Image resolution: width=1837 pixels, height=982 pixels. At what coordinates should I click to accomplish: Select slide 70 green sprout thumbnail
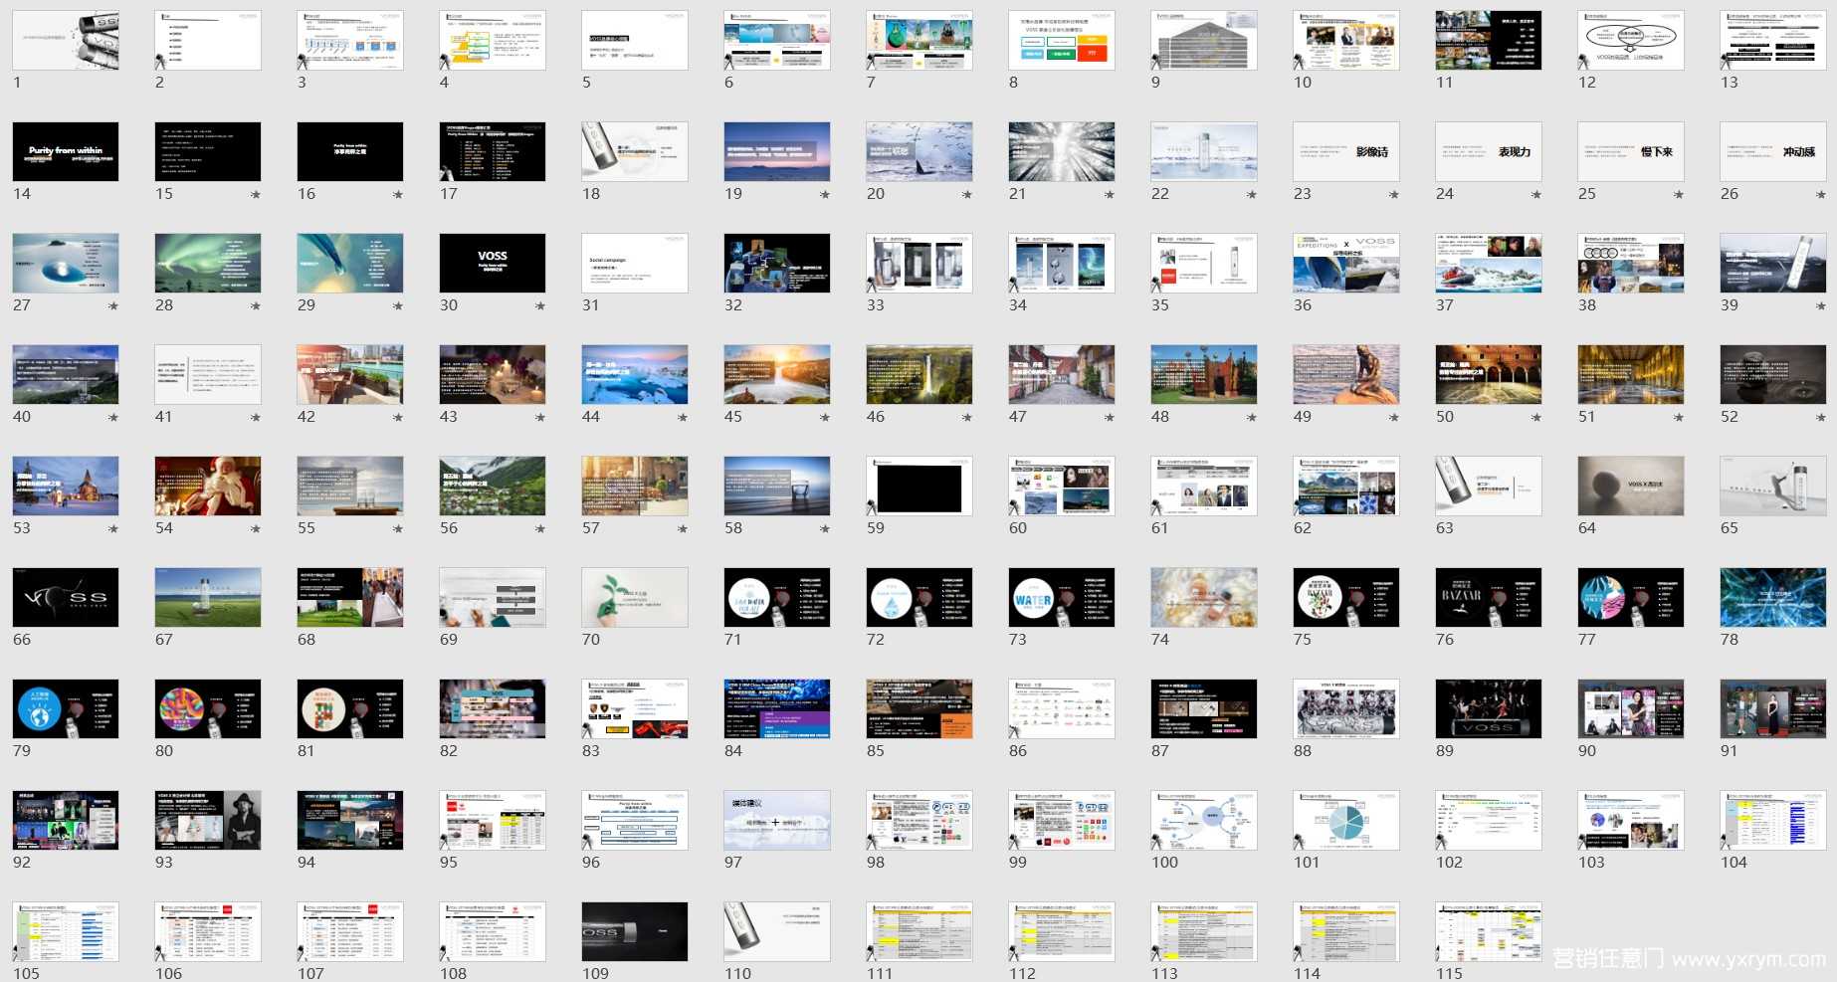pyautogui.click(x=635, y=597)
